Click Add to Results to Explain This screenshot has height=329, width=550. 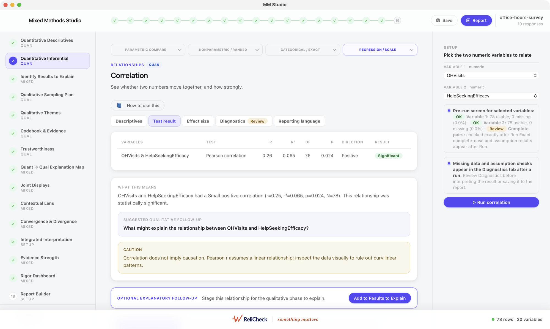coord(380,298)
